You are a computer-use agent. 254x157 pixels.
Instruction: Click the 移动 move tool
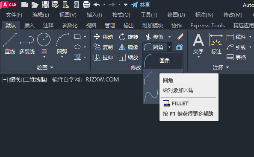[103, 37]
